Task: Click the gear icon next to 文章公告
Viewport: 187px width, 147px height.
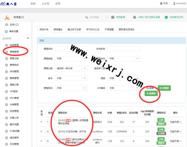Action: coord(7,118)
